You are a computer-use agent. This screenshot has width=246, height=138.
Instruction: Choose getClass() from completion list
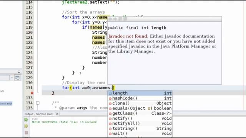coord(140,113)
